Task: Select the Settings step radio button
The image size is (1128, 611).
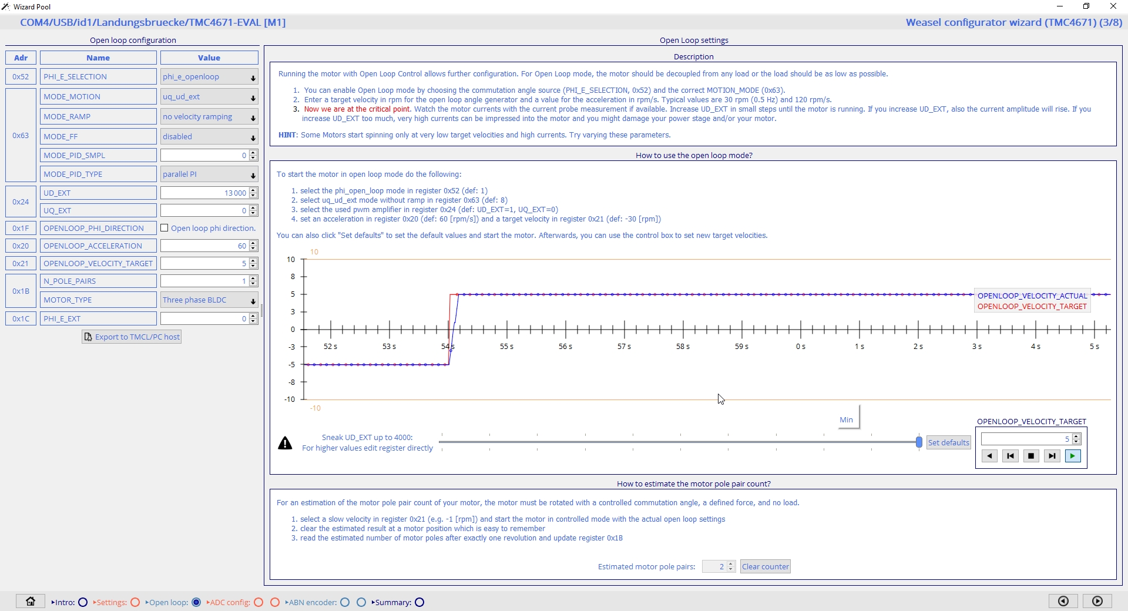Action: coord(135,602)
